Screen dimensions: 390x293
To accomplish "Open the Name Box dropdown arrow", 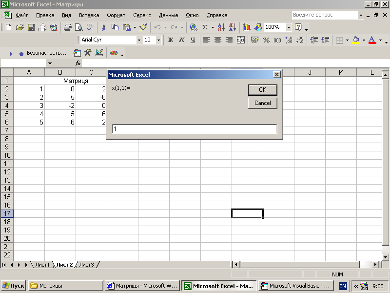I will 50,63.
